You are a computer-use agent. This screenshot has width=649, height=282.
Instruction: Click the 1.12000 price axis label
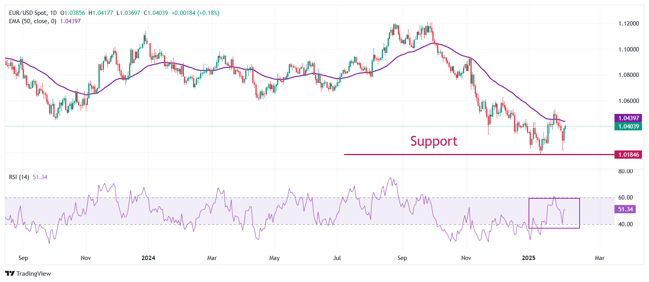click(x=629, y=24)
